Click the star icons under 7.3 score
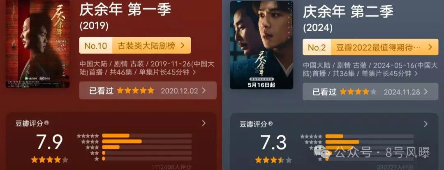444x170 pixels. 273,160
